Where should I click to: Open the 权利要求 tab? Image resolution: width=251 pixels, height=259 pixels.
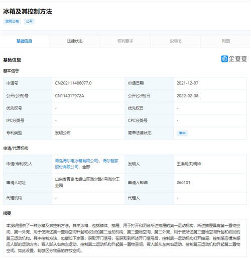click(x=125, y=41)
